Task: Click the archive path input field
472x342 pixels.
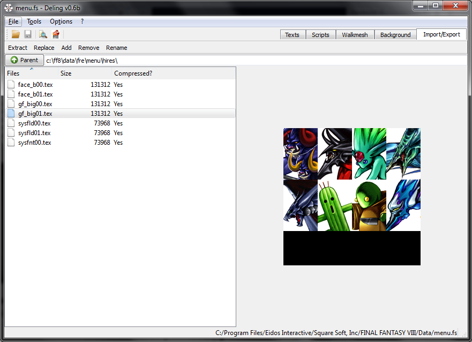Action: [x=256, y=60]
